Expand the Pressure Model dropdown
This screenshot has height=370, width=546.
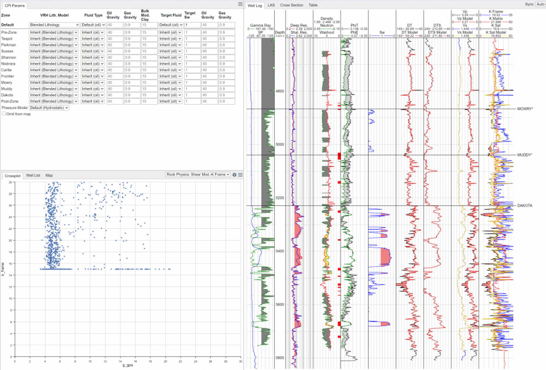[49, 108]
